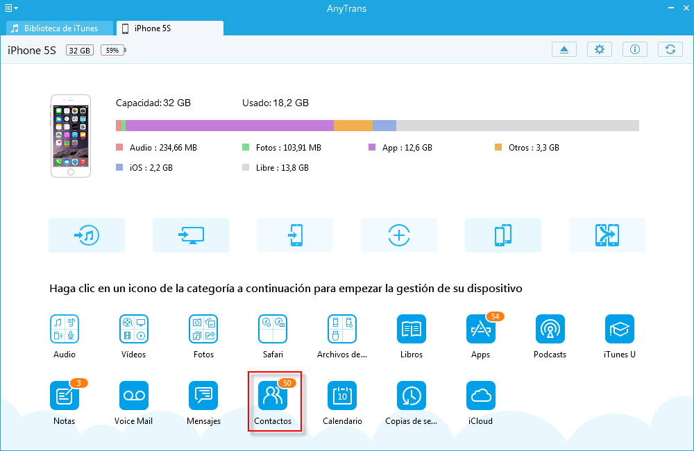Image resolution: width=694 pixels, height=451 pixels.
Task: Open the Contactos category
Action: [x=273, y=395]
